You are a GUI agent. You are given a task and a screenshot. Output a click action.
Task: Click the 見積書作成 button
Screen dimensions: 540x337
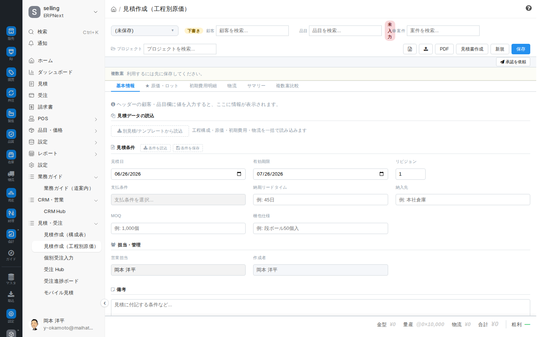[472, 49]
